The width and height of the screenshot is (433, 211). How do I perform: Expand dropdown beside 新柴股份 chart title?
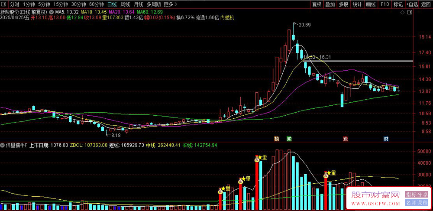click(52, 12)
